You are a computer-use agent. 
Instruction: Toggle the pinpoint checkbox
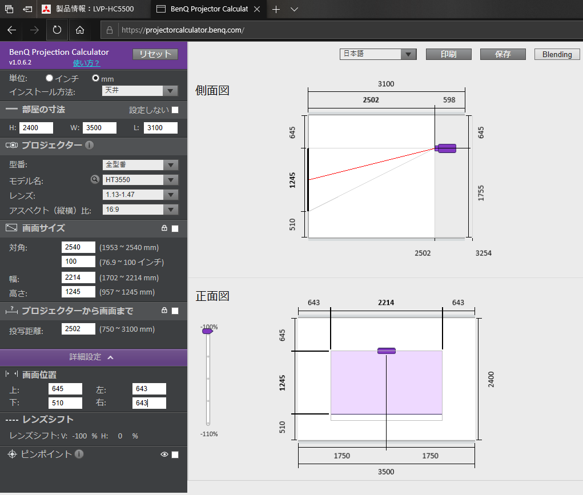175,454
